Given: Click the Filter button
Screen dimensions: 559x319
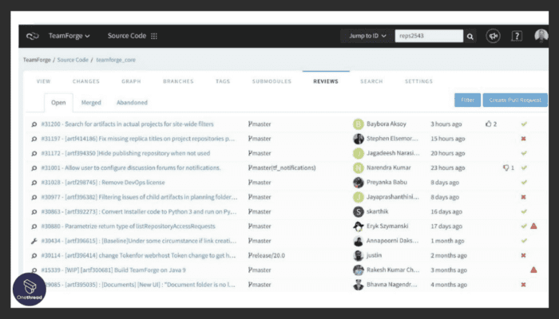Looking at the screenshot, I should pos(467,100).
